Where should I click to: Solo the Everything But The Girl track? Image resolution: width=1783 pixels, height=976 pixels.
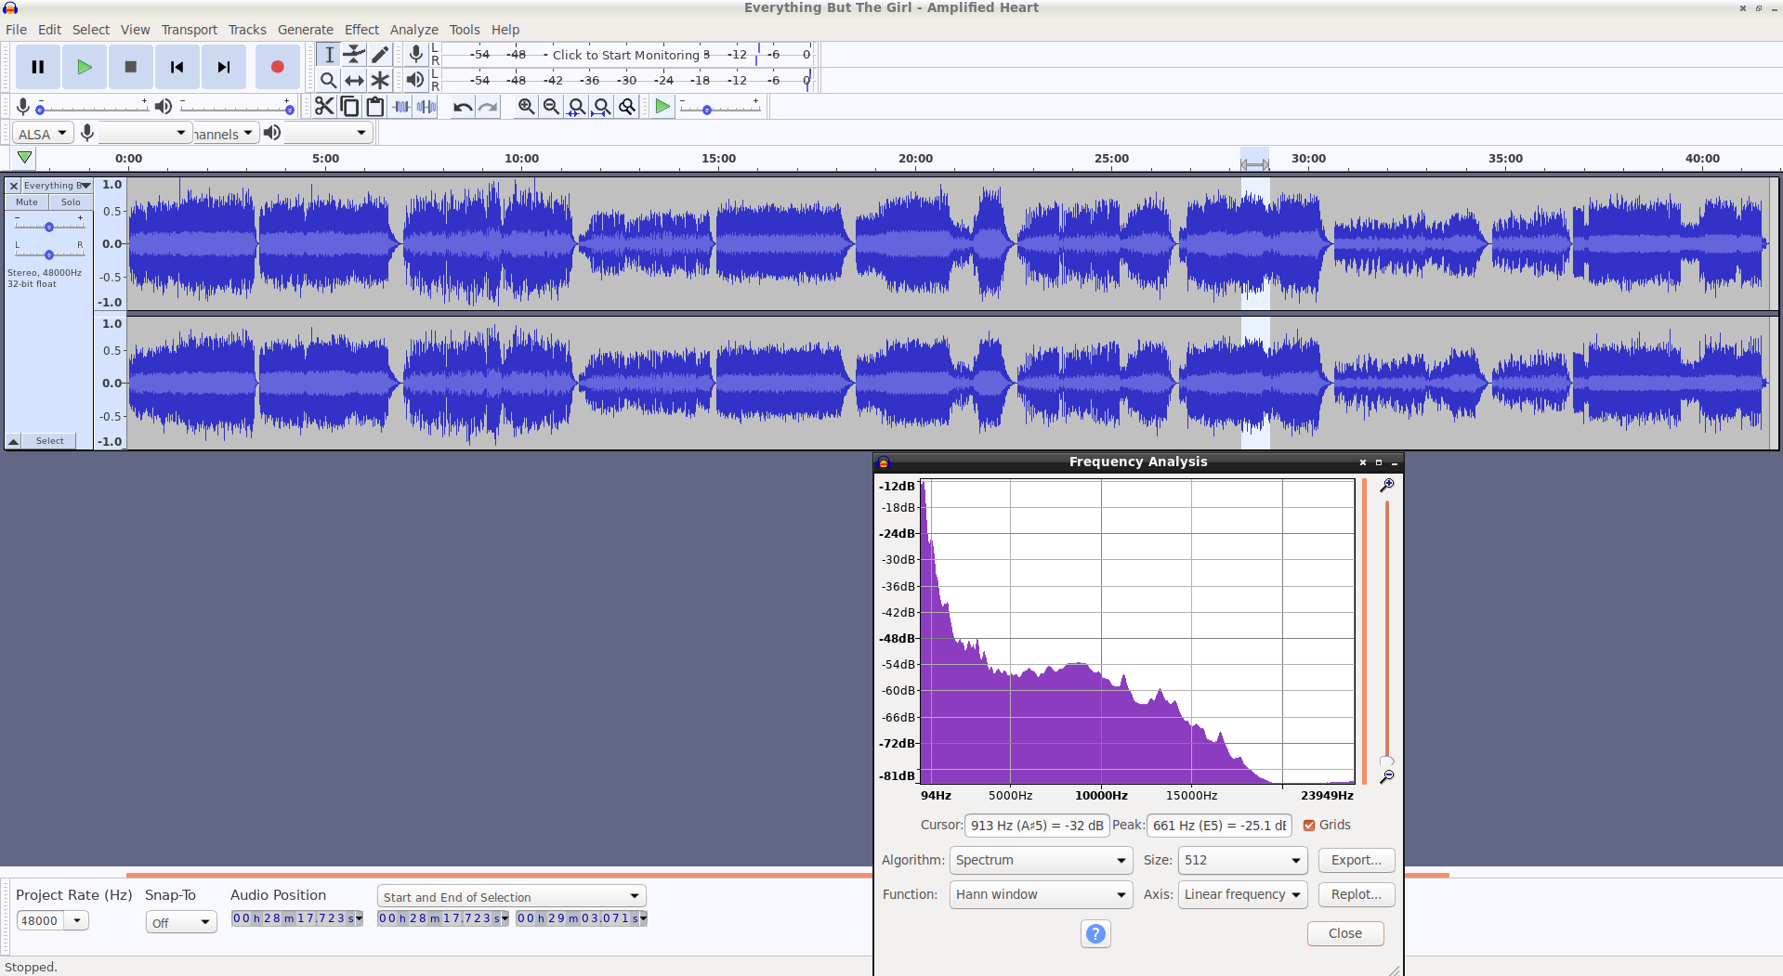point(71,202)
